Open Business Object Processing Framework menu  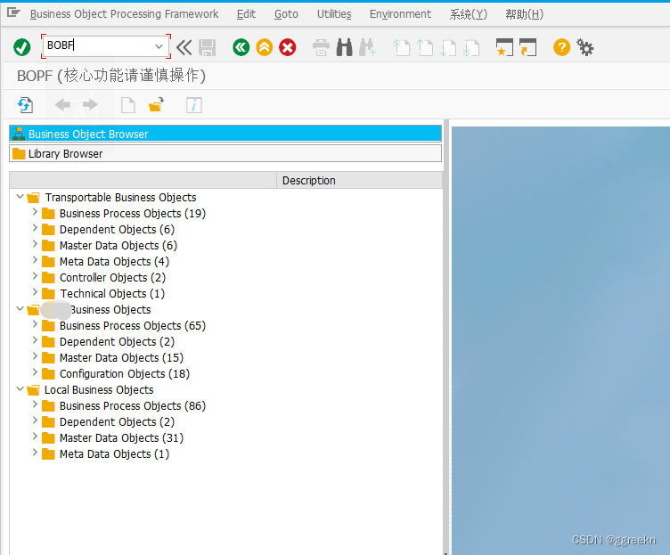coord(125,14)
